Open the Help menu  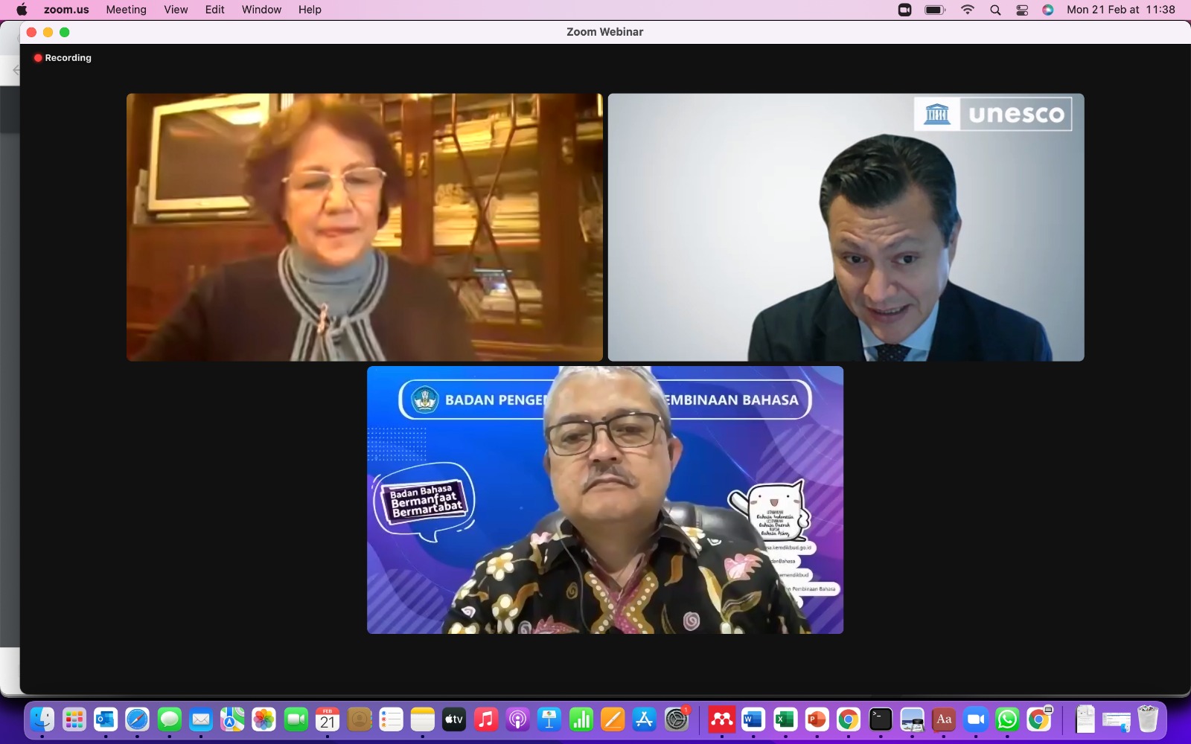tap(310, 10)
